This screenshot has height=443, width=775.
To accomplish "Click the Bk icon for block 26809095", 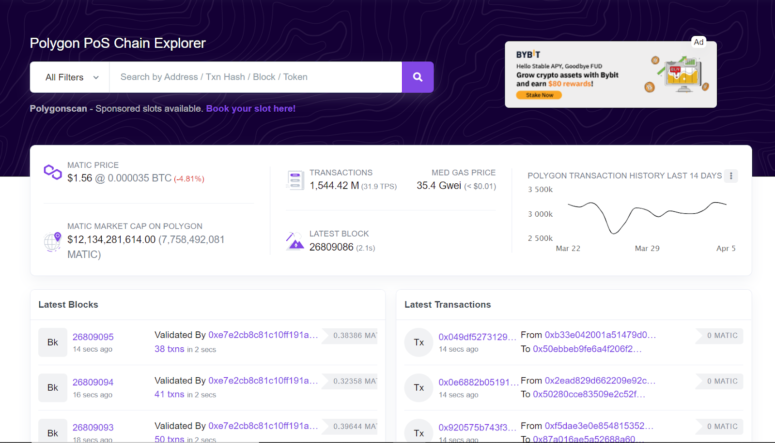I will [x=53, y=342].
